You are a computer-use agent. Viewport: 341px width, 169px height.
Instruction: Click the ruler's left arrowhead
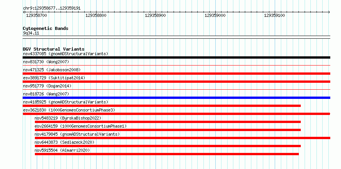24,12
